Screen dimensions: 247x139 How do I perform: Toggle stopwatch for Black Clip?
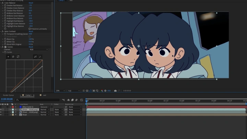[5, 39]
